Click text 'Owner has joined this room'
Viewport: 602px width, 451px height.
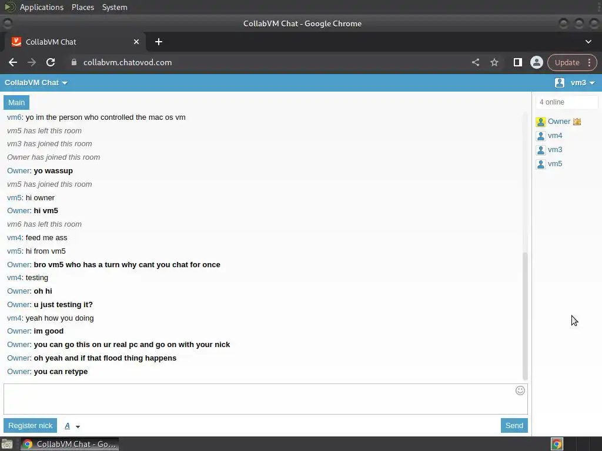pos(53,157)
